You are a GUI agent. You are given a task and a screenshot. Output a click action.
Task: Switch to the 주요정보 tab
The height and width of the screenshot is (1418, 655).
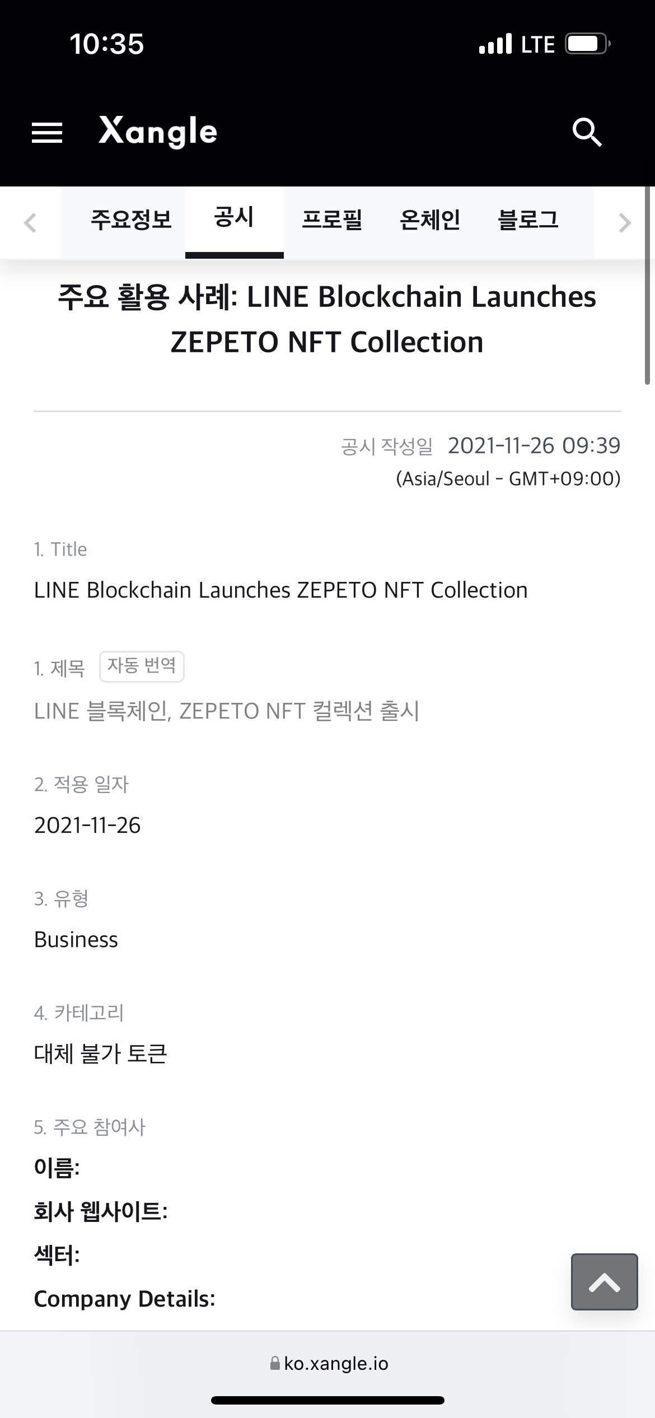click(x=131, y=220)
